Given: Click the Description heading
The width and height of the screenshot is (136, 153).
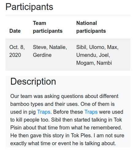Looking at the screenshot, I should (33, 81).
